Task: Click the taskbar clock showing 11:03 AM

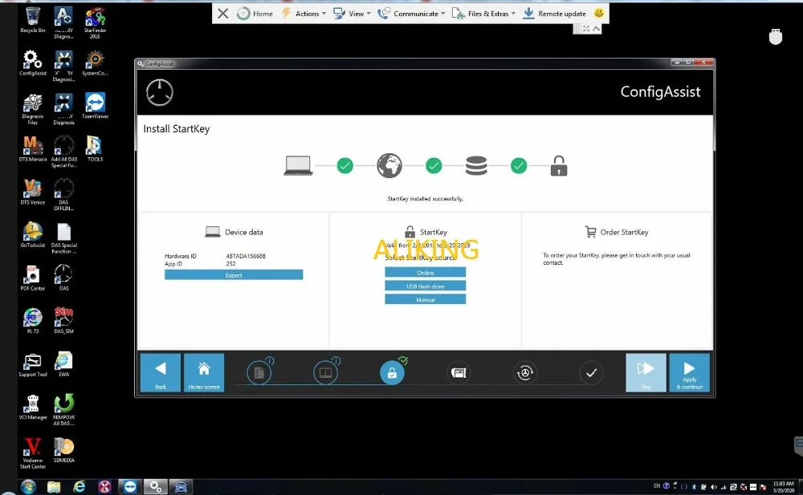Action: pos(784,487)
